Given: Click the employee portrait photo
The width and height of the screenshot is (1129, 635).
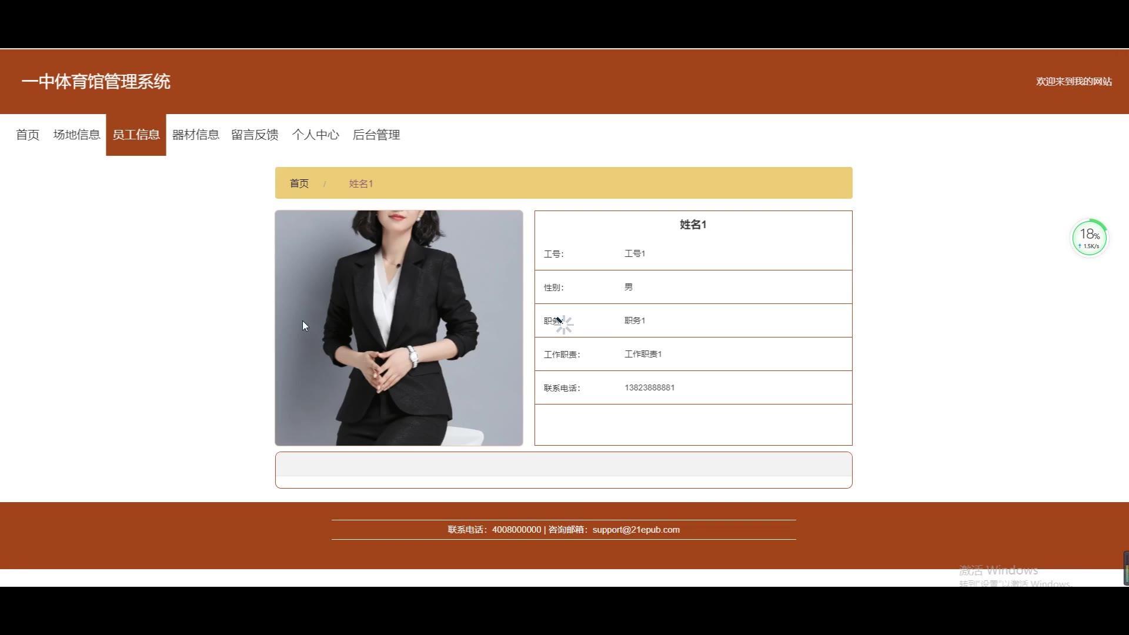Looking at the screenshot, I should tap(399, 327).
